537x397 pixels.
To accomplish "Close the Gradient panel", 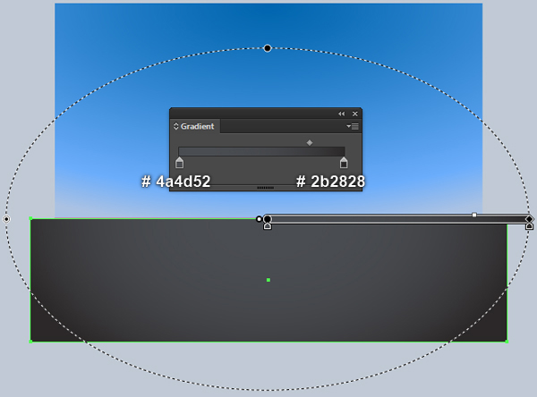I will pos(355,114).
